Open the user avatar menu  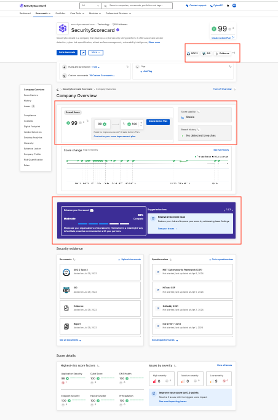pyautogui.click(x=234, y=6)
